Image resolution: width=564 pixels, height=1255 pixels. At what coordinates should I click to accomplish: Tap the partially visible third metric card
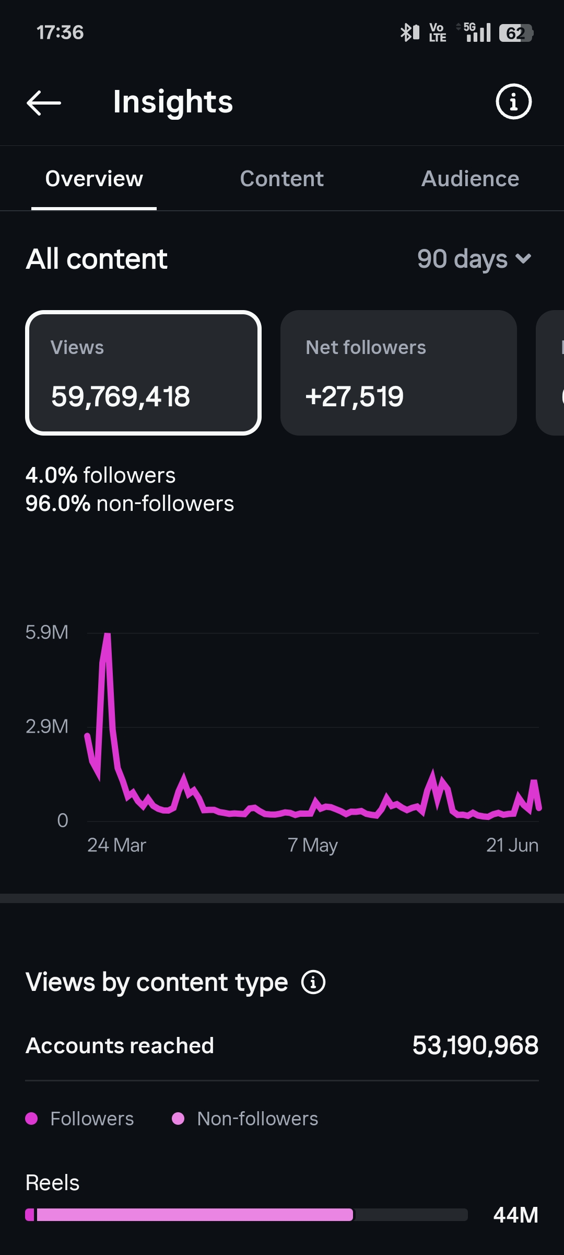click(x=550, y=373)
